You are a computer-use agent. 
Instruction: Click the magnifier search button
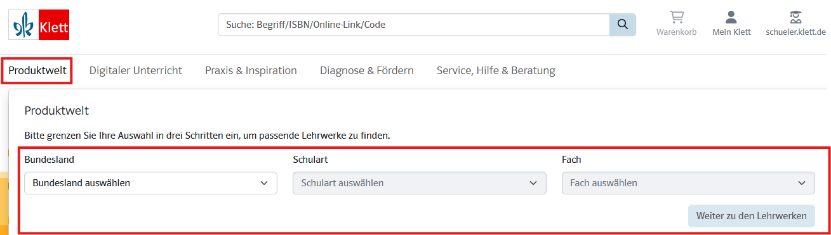coord(623,25)
